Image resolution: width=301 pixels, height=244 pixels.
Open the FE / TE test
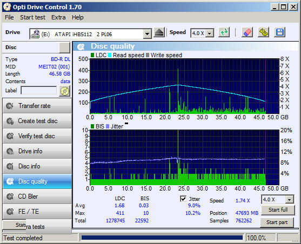coord(37,212)
